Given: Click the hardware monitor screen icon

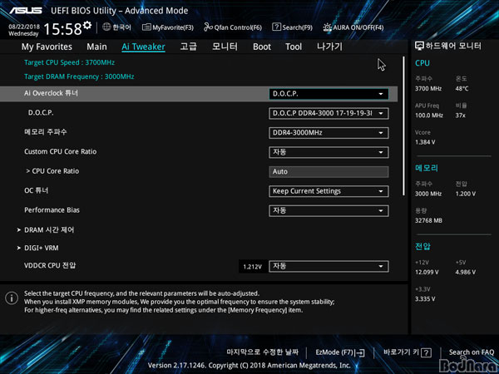Looking at the screenshot, I should [x=419, y=46].
